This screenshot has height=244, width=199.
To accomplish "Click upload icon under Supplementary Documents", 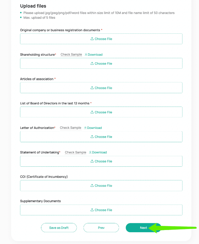I will [92, 210].
